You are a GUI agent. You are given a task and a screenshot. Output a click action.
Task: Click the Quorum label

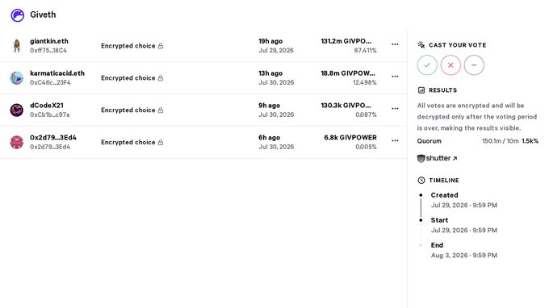click(430, 141)
